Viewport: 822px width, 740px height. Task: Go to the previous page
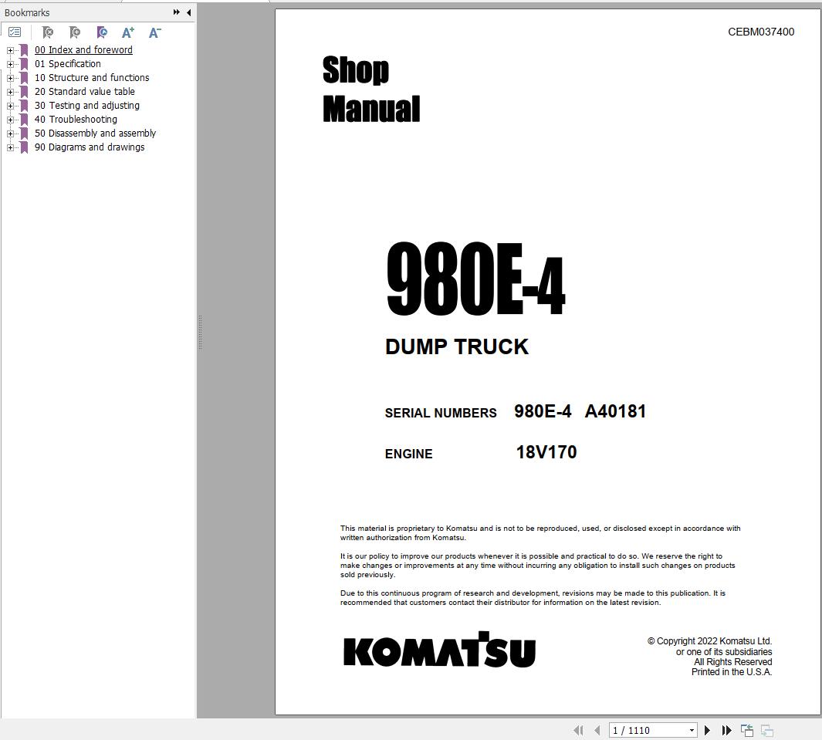(597, 730)
